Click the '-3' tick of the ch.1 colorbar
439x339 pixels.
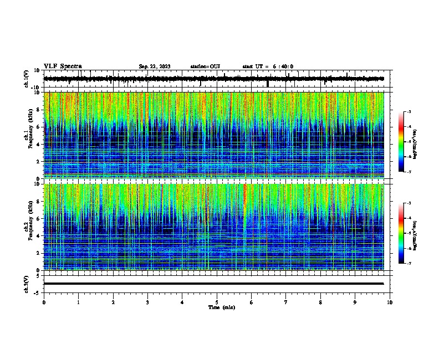coord(409,112)
